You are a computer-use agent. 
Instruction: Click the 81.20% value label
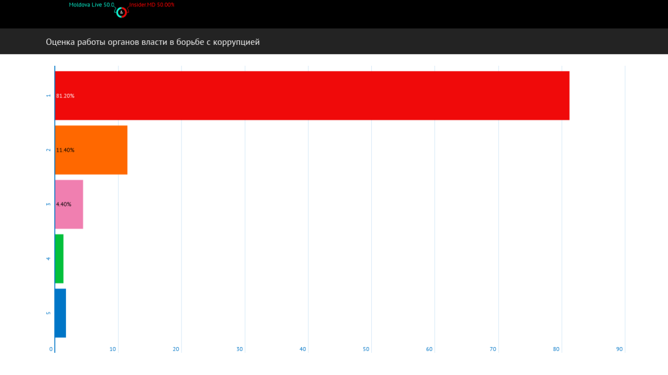pyautogui.click(x=65, y=96)
